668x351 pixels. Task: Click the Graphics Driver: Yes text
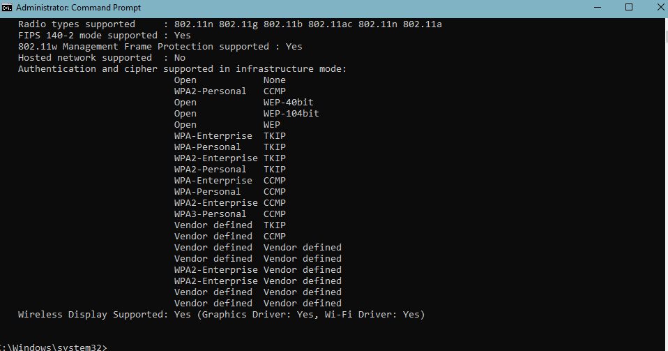coord(258,314)
